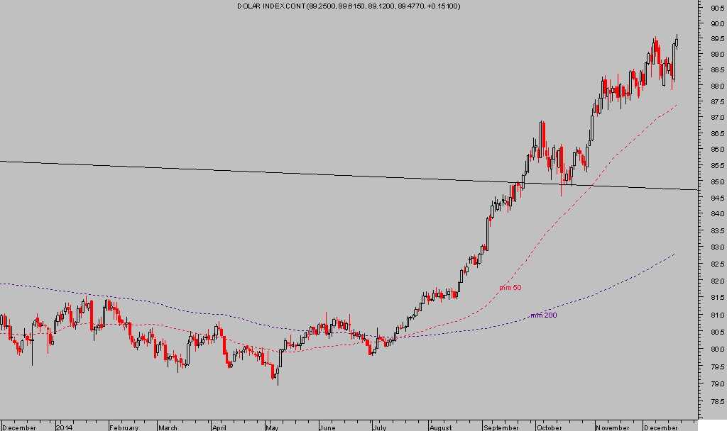Select June on the date axis
The image size is (727, 431).
[327, 427]
